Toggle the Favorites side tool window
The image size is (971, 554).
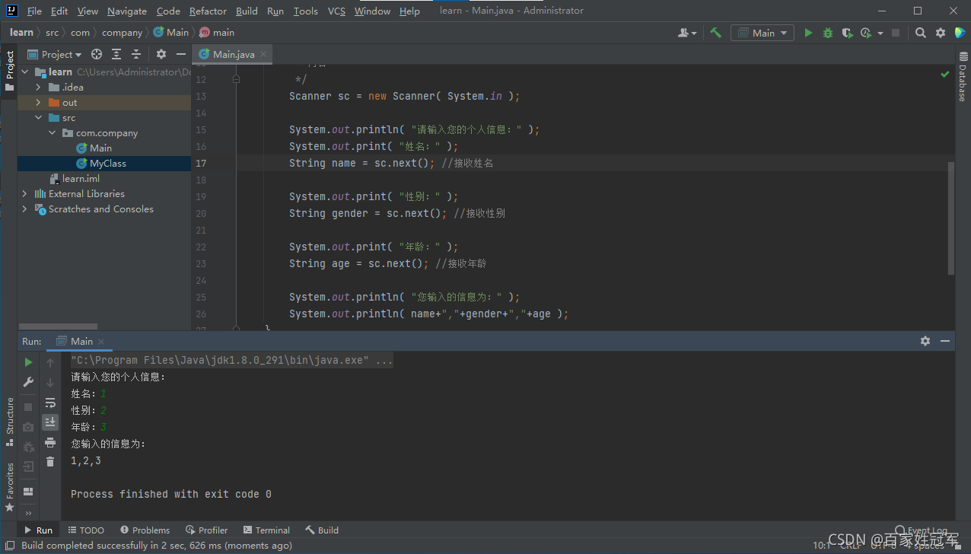[9, 486]
